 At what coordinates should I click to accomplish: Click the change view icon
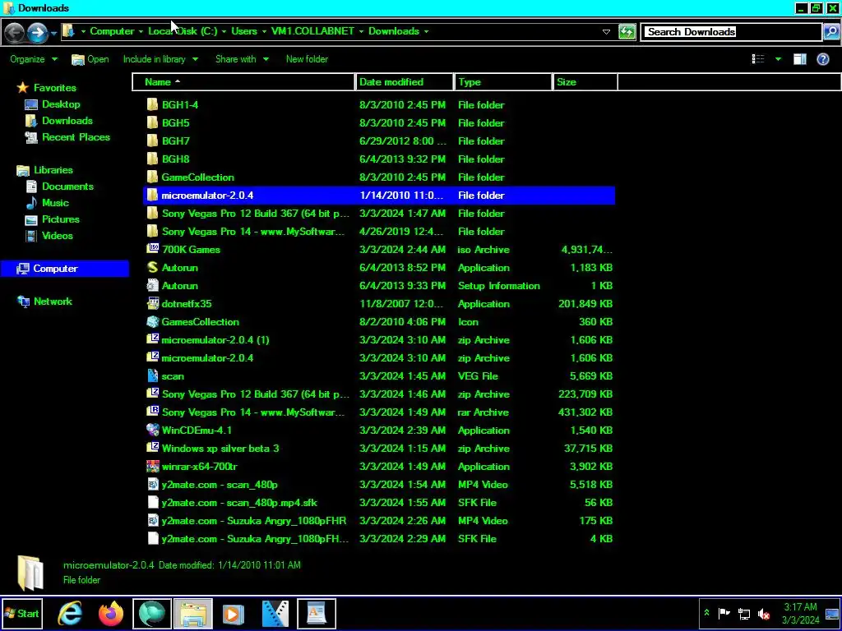click(758, 59)
